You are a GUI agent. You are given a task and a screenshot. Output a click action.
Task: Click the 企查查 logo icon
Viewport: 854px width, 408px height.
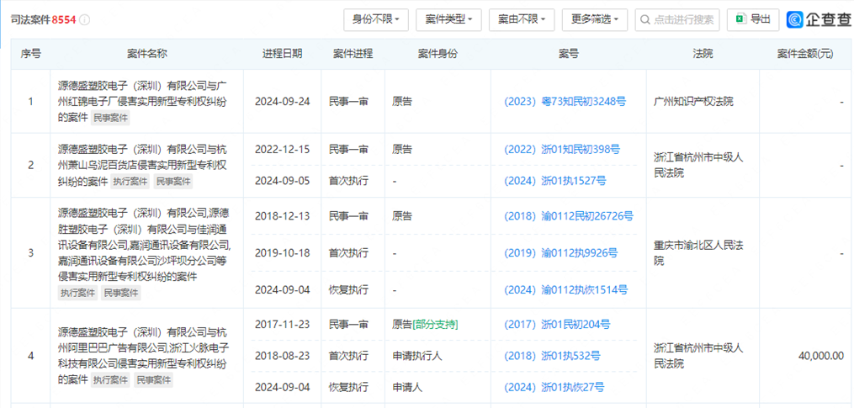pos(794,19)
